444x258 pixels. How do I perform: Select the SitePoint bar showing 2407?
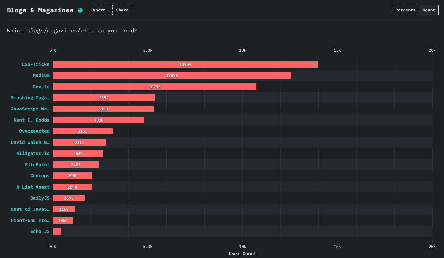76,165
